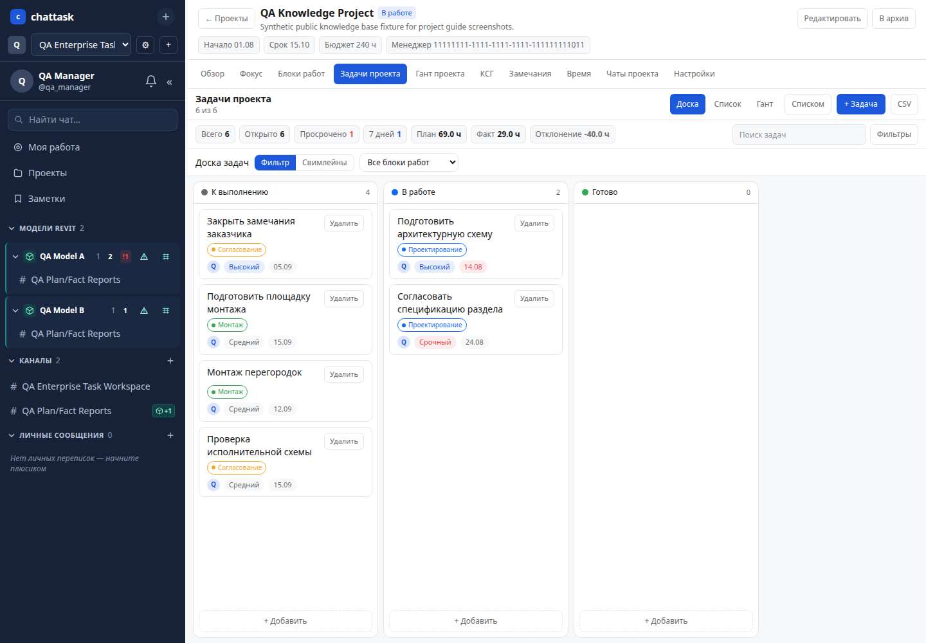Click plus button beside workspace gear
This screenshot has width=926, height=643.
[x=168, y=45]
